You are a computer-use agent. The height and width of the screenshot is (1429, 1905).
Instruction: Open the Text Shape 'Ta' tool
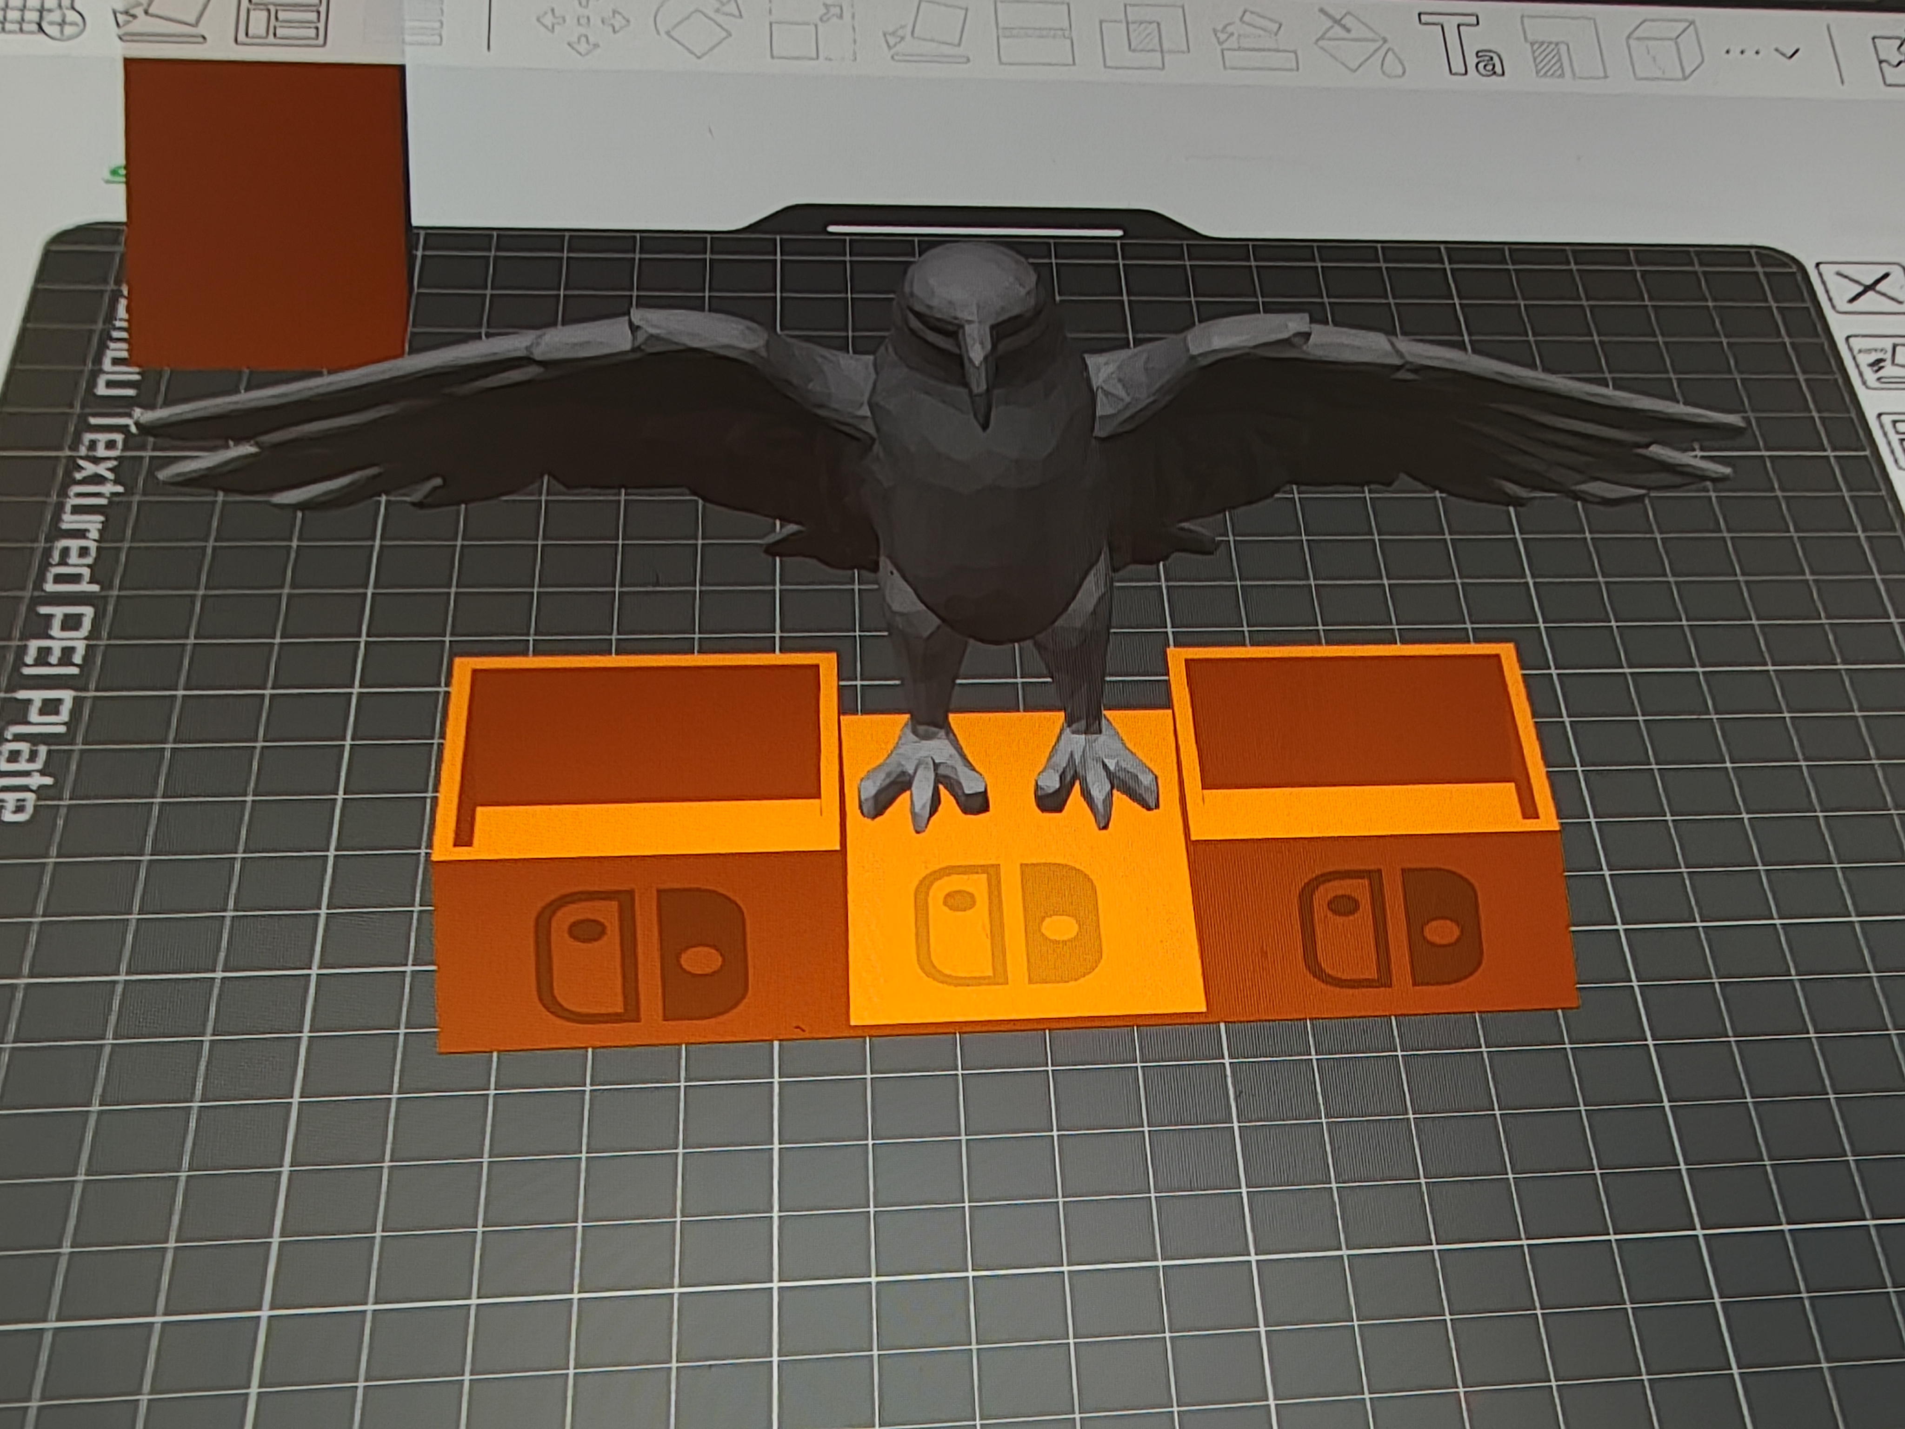pos(1461,46)
